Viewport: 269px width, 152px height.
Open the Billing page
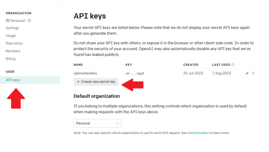pyautogui.click(x=10, y=59)
